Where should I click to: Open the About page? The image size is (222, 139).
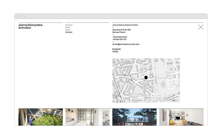tap(68, 30)
